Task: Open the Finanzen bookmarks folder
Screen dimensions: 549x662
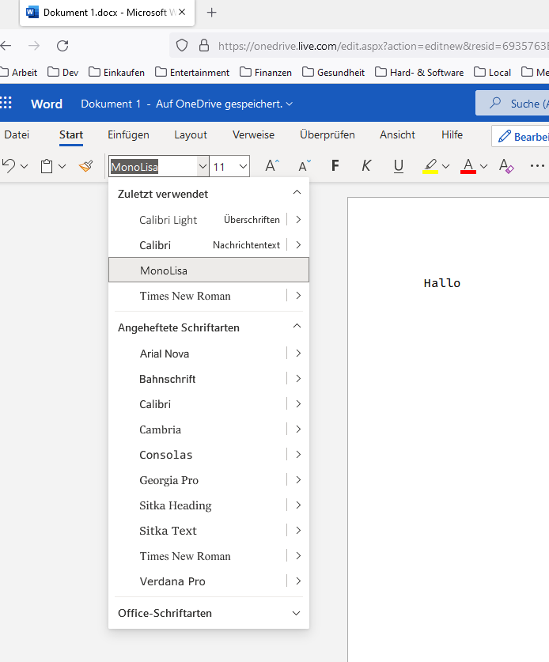Action: coord(266,72)
